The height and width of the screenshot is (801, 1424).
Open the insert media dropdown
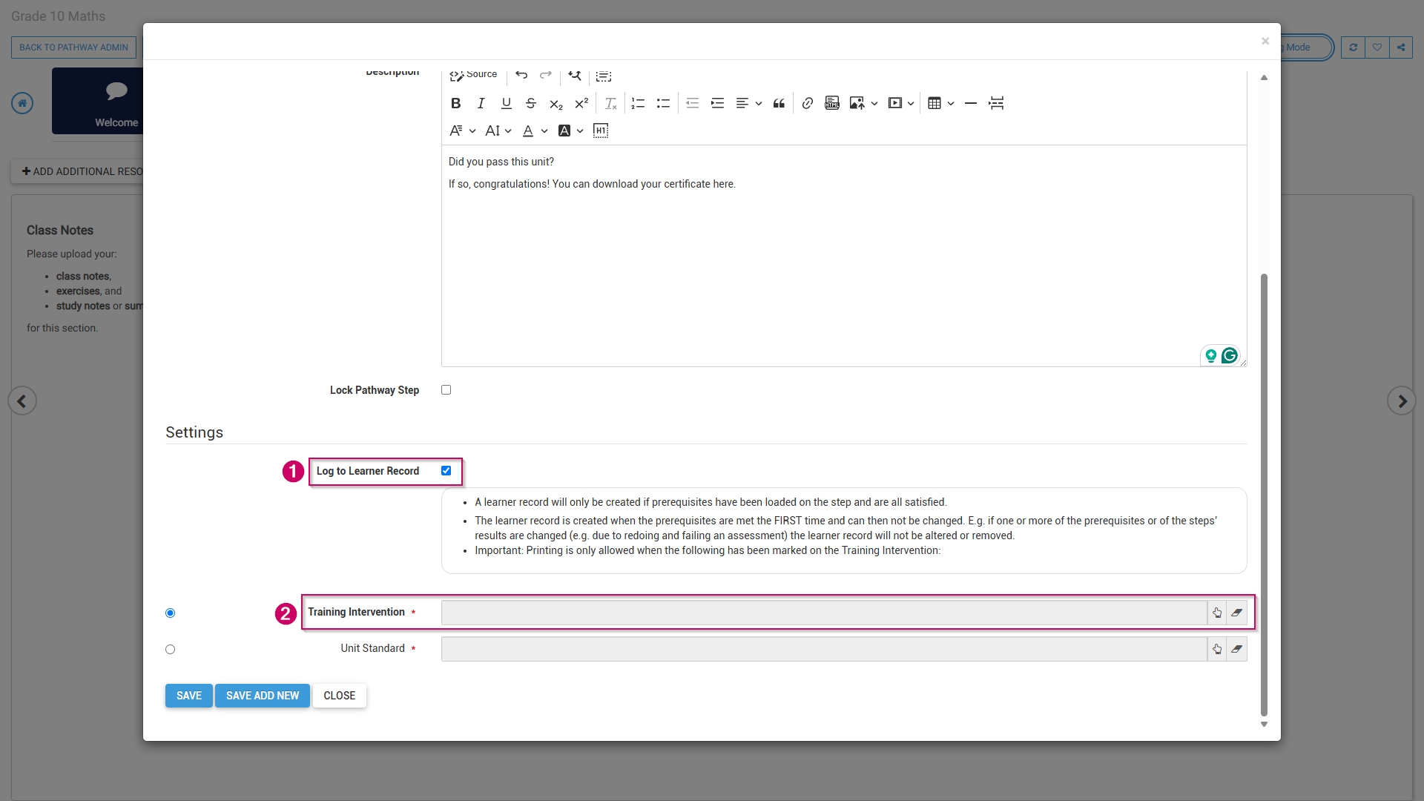click(902, 103)
